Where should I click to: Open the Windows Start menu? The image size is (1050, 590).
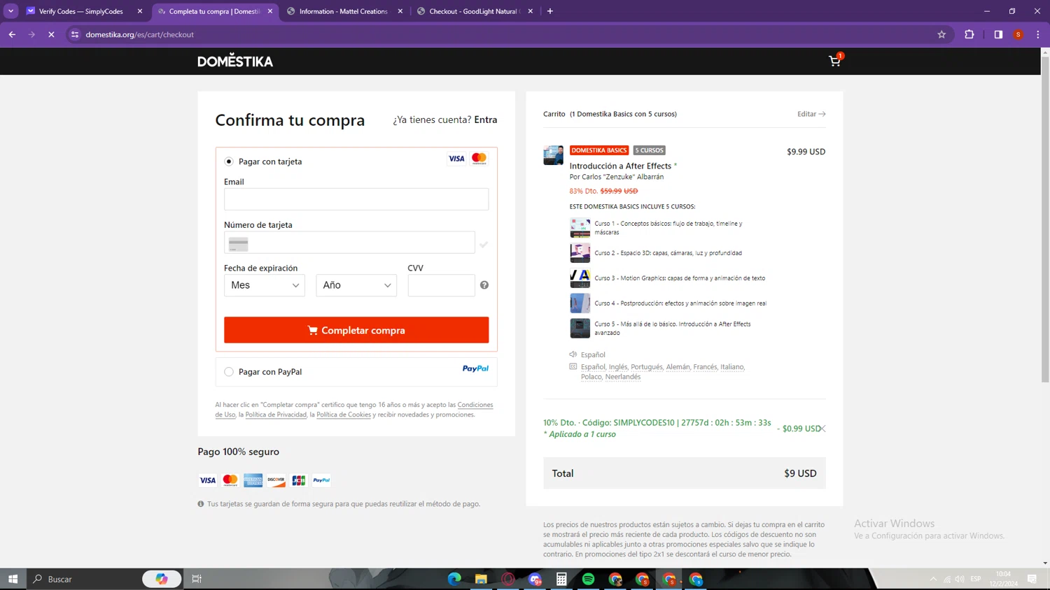(13, 579)
